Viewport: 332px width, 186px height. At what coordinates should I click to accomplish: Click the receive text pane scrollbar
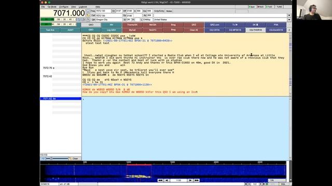coord(290,65)
